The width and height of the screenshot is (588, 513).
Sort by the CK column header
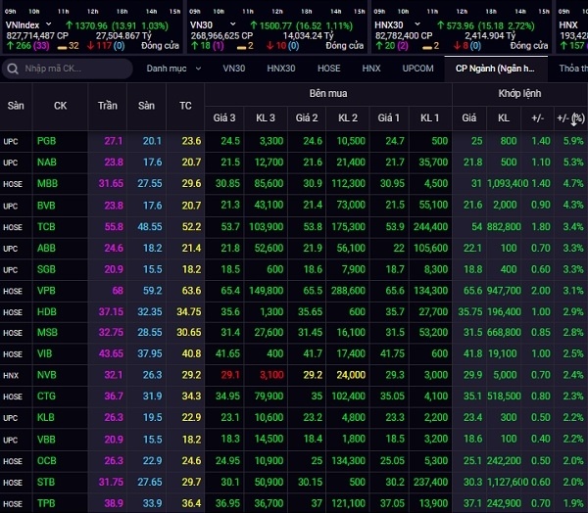pyautogui.click(x=60, y=106)
